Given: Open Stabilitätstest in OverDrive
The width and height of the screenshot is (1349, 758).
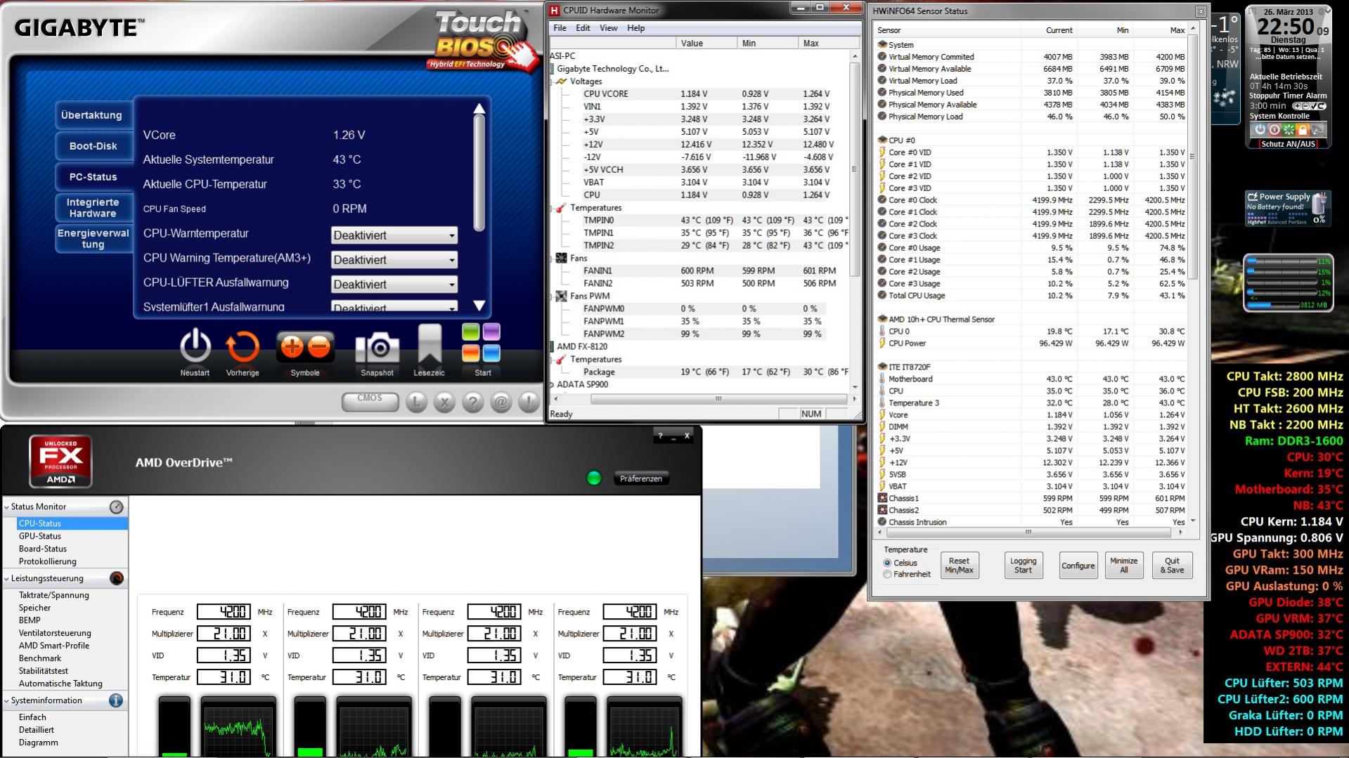Looking at the screenshot, I should coord(44,671).
